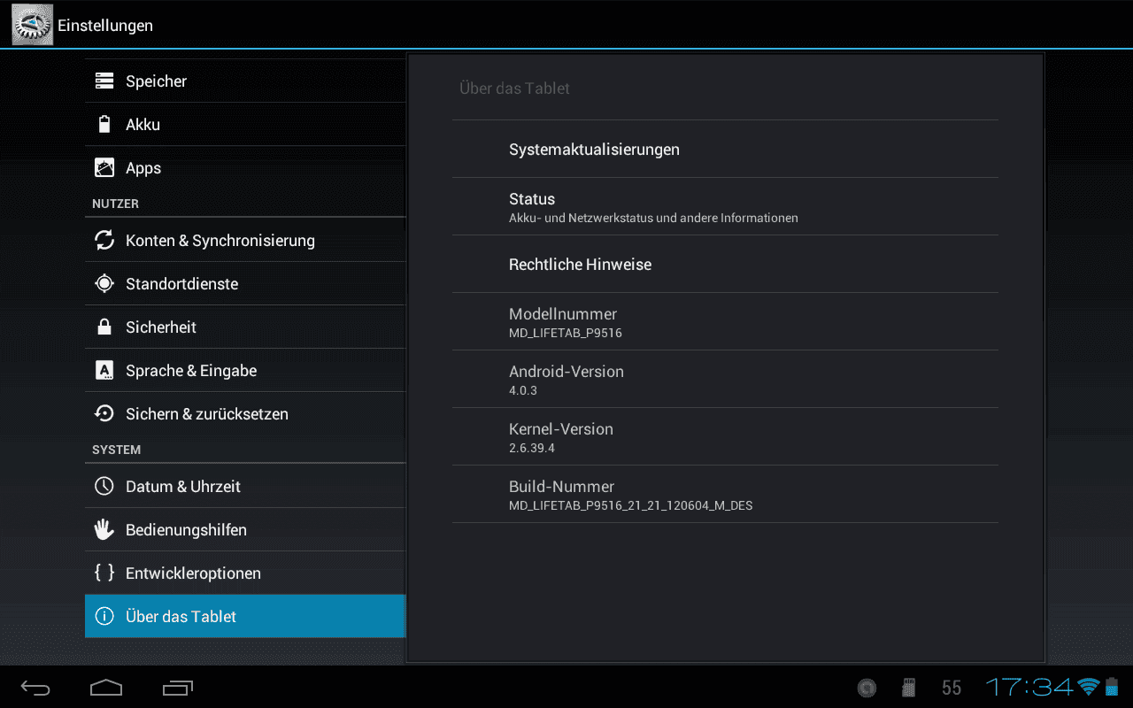Tap the Entwickleroptionen curly braces icon
The height and width of the screenshot is (708, 1133).
click(104, 573)
